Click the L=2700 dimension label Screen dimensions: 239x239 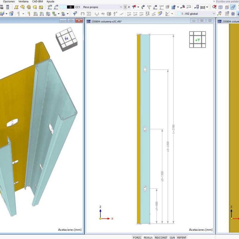[x=174, y=129]
